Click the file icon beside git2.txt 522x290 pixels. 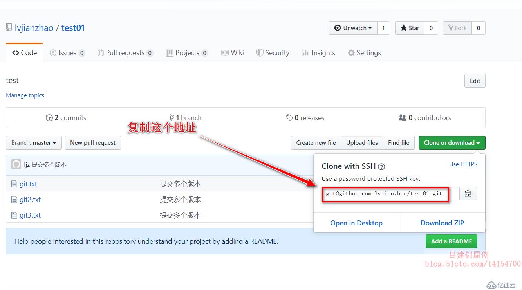coord(14,200)
